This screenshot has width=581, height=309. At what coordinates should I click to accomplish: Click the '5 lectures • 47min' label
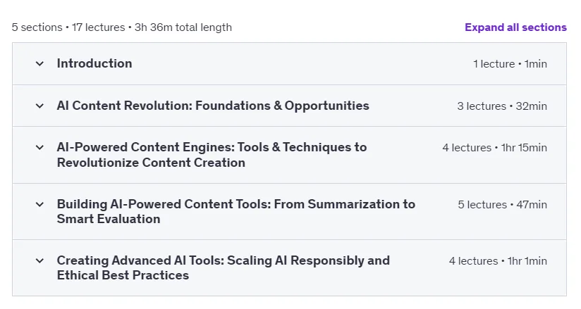[x=502, y=204]
